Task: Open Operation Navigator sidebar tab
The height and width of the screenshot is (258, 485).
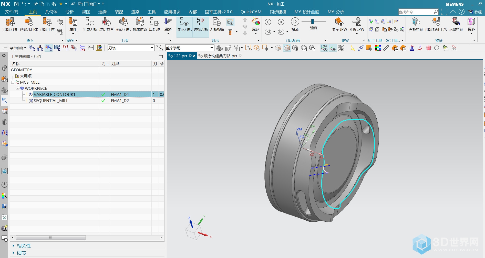Action: coord(5,100)
